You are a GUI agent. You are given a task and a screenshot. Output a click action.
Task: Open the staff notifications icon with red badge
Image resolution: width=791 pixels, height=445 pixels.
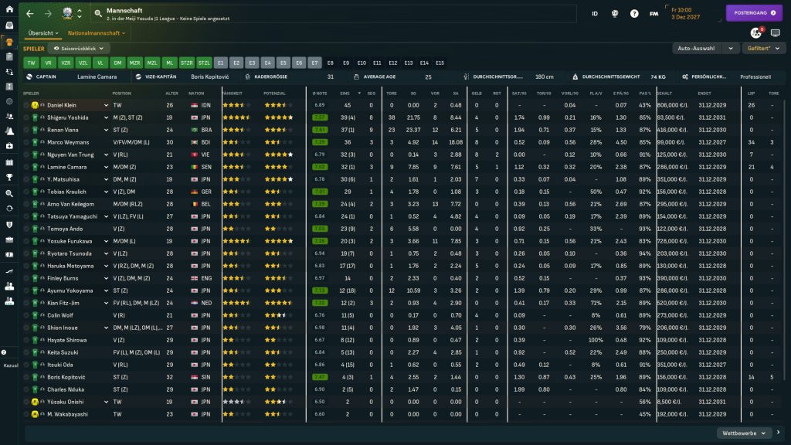coord(755,33)
